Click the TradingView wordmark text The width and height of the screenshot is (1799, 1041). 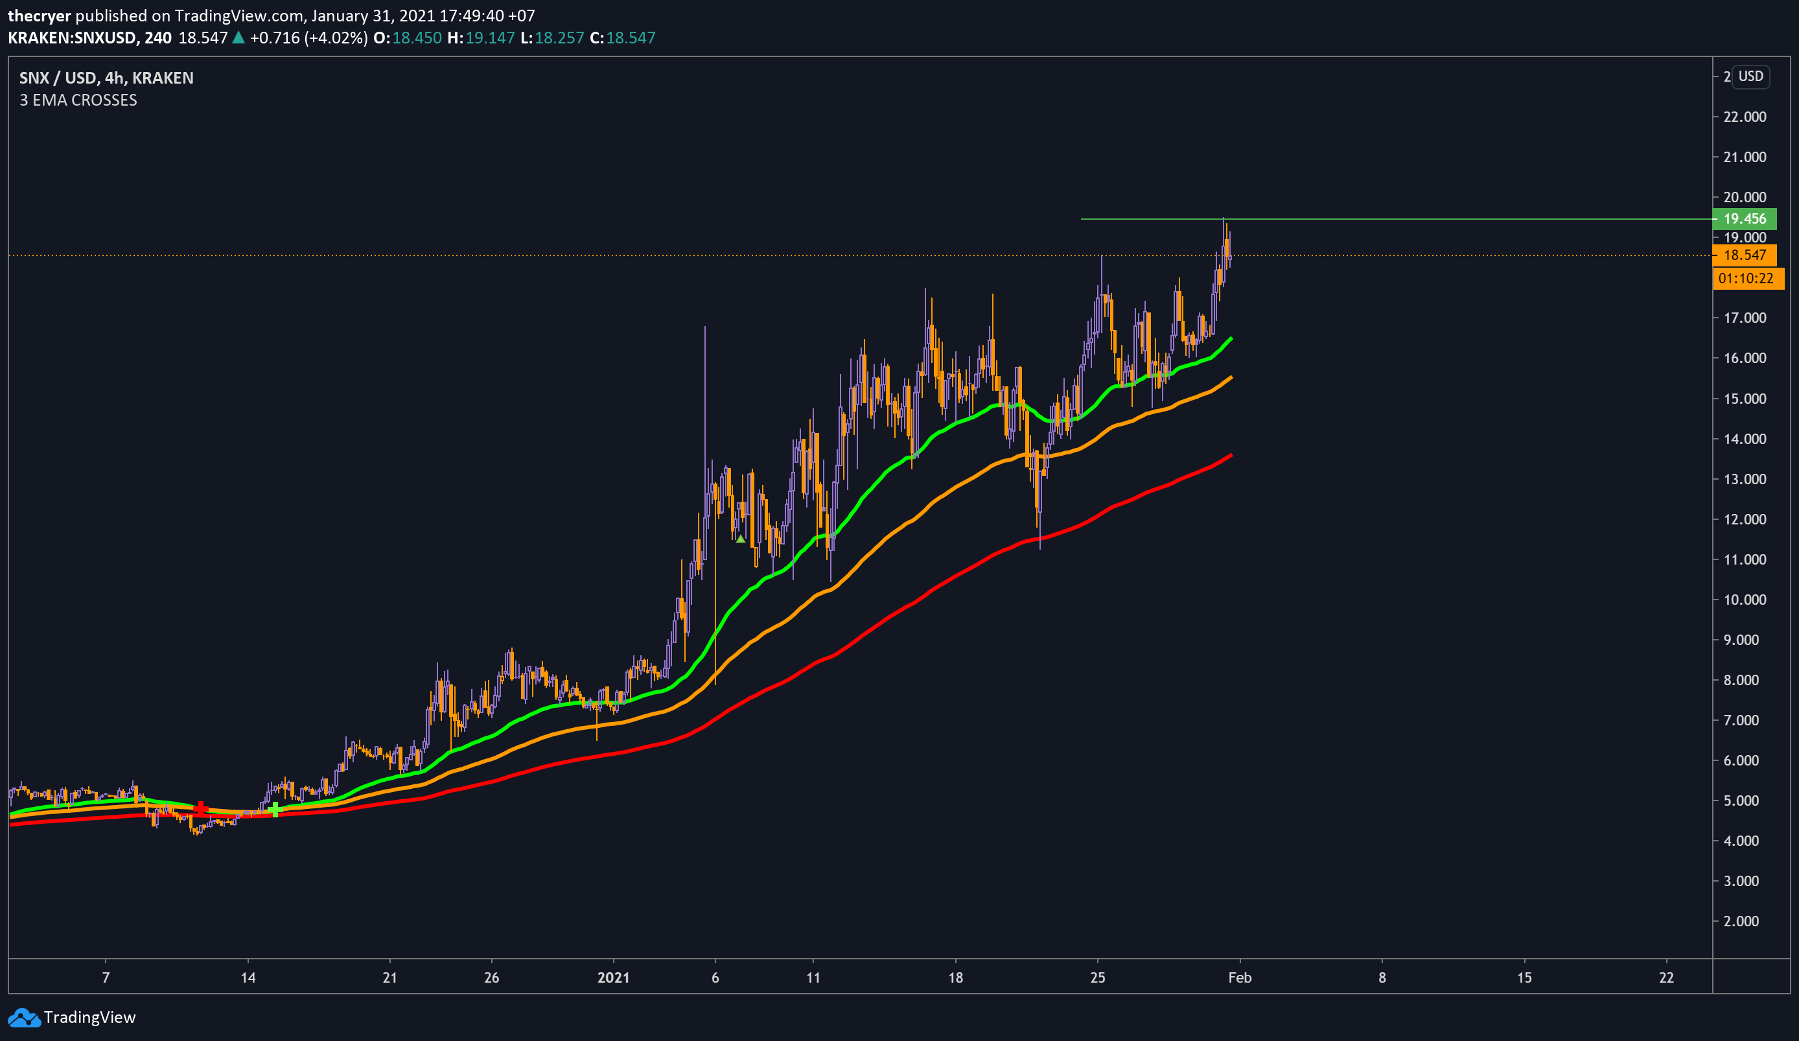pos(90,1018)
